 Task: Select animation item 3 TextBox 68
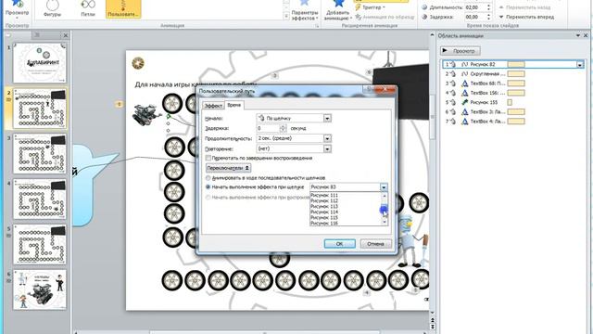[512, 83]
